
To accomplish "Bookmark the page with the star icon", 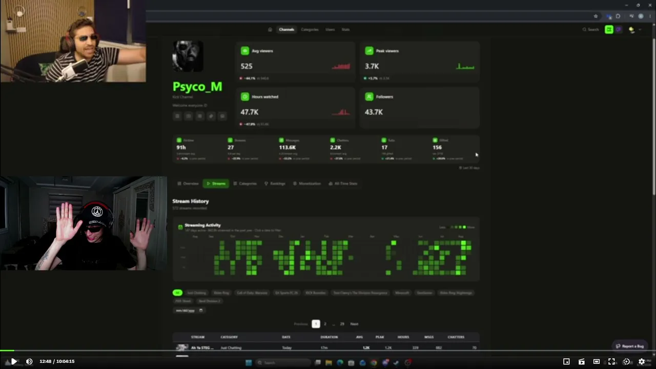I will tap(596, 16).
